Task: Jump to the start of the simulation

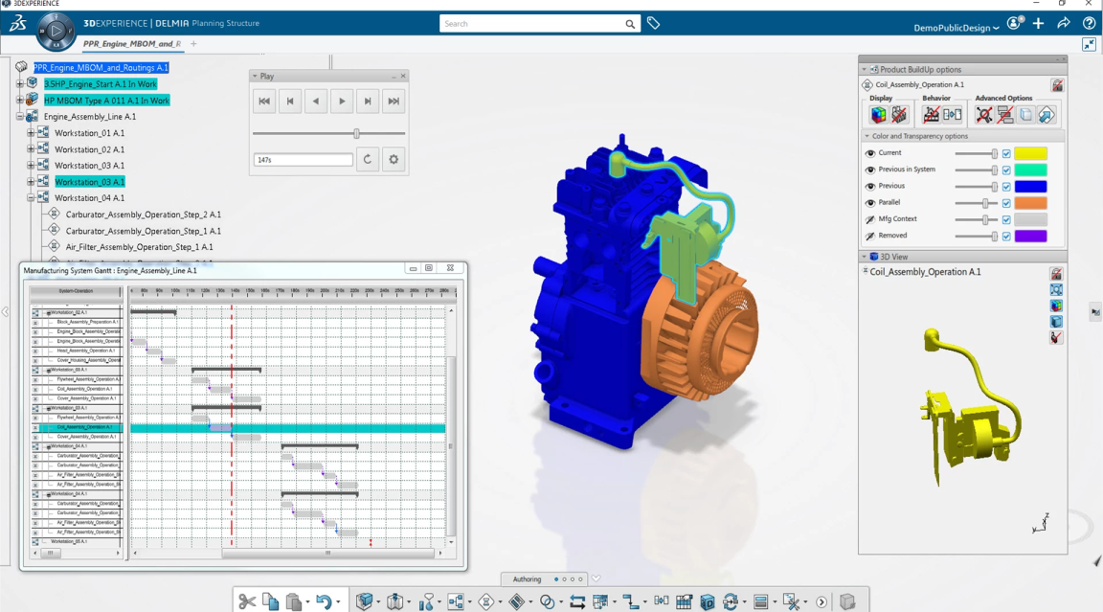Action: [x=264, y=102]
